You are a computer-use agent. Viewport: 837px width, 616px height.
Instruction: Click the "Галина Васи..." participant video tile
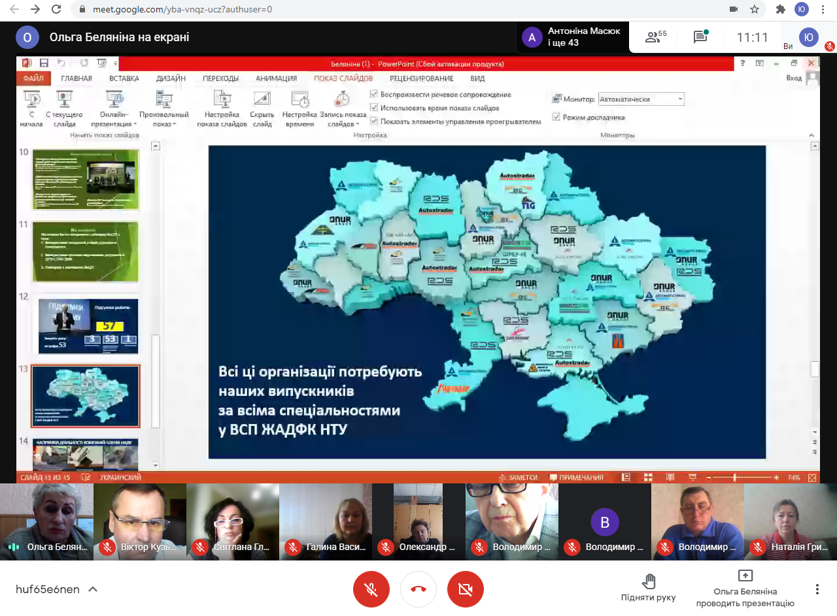pos(326,521)
